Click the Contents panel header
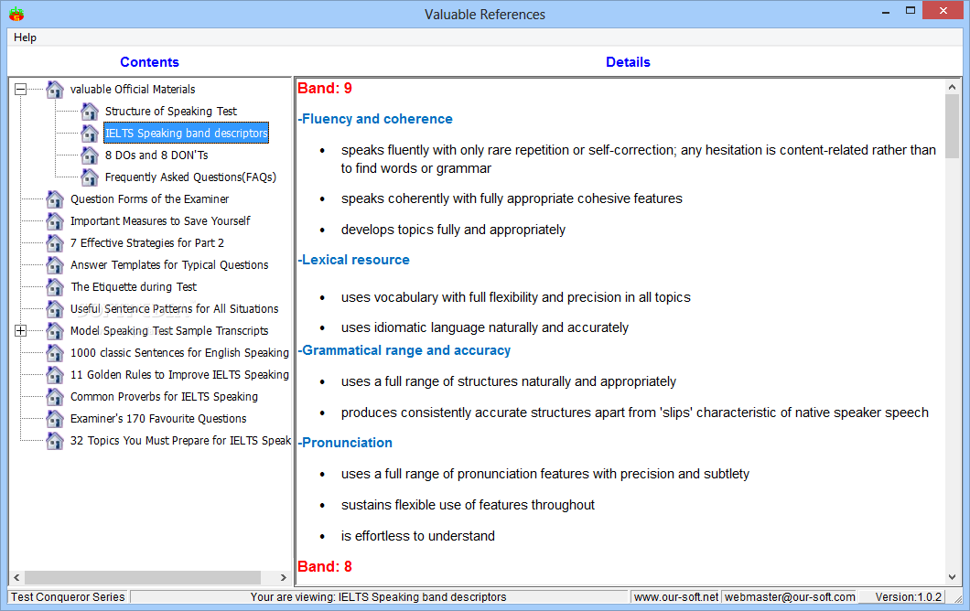This screenshot has height=611, width=970. click(x=149, y=62)
